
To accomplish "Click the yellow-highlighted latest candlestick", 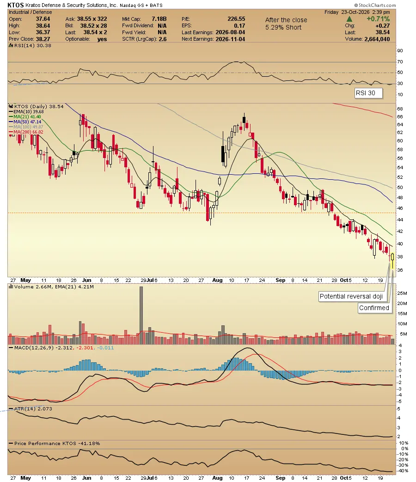I will pyautogui.click(x=392, y=261).
